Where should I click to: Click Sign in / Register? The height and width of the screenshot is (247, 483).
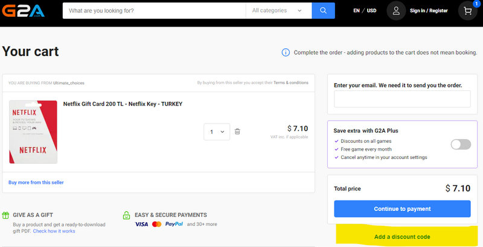click(x=429, y=11)
